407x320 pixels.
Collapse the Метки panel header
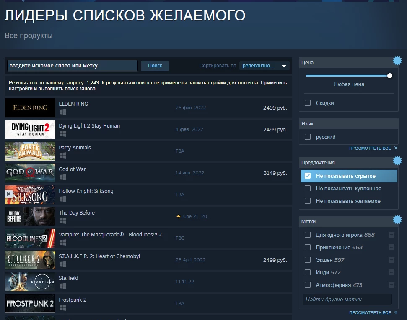pyautogui.click(x=348, y=222)
